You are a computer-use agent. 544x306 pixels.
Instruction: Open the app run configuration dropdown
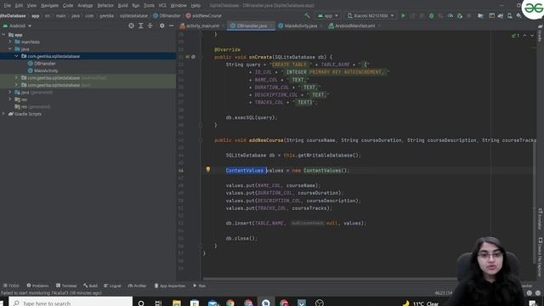click(328, 15)
